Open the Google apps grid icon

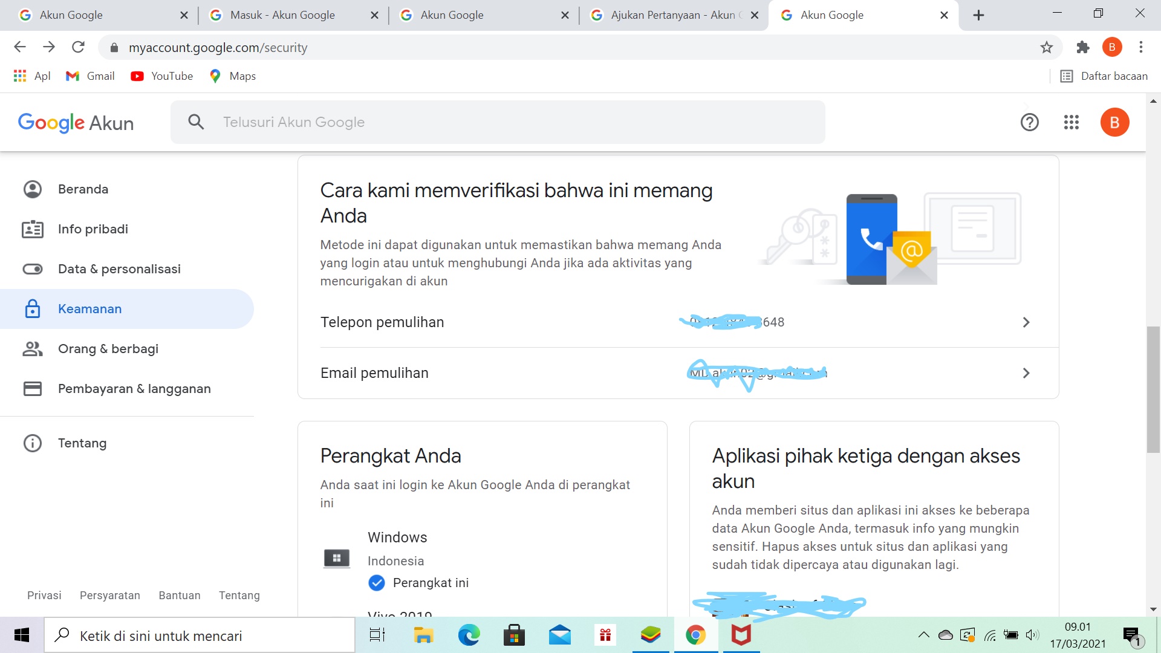pos(1071,123)
